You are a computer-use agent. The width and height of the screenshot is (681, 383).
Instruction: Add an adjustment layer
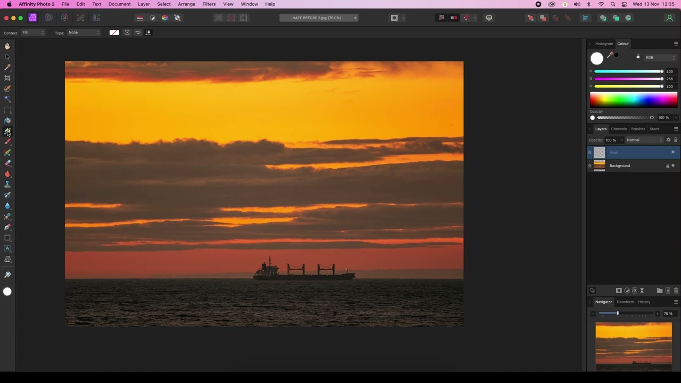[x=627, y=290]
